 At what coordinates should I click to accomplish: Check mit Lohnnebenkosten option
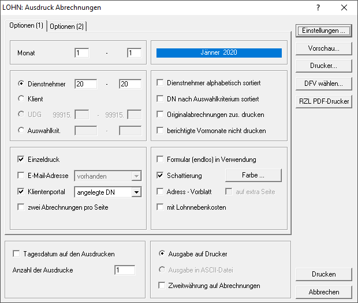[161, 207]
